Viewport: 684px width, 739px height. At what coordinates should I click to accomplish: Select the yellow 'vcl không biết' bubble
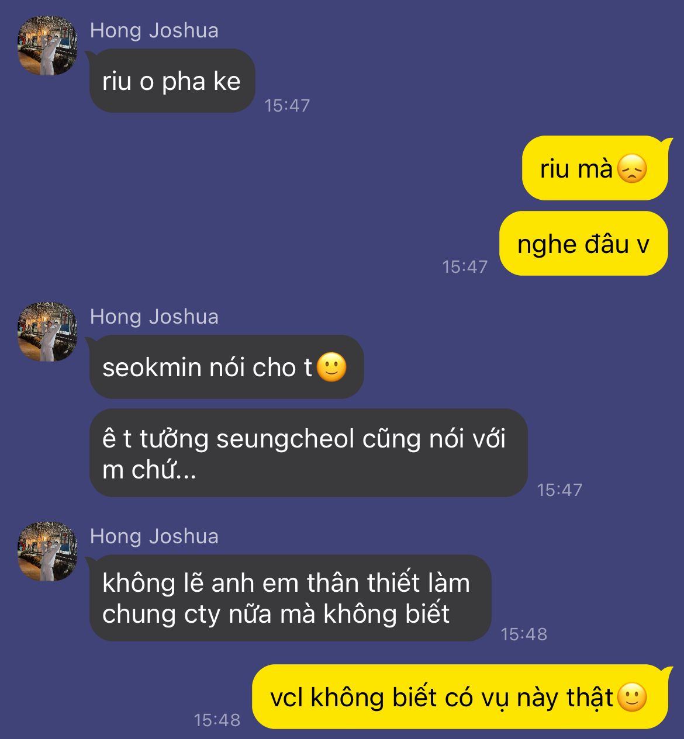(x=460, y=697)
